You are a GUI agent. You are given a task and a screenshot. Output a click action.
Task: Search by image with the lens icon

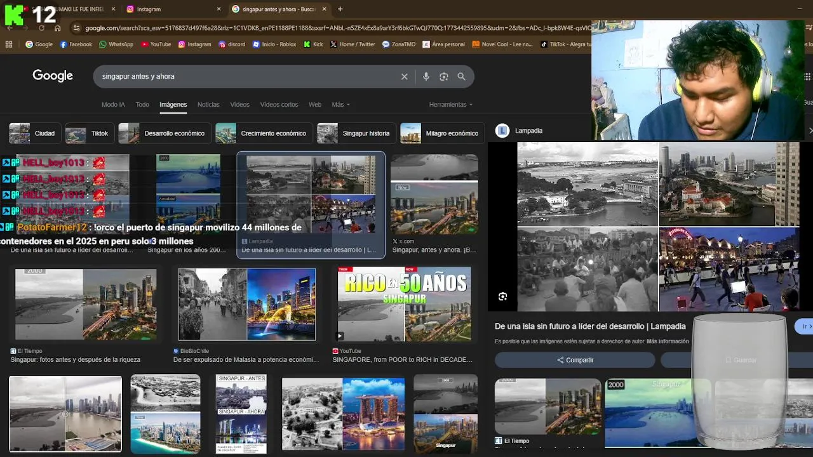point(443,76)
